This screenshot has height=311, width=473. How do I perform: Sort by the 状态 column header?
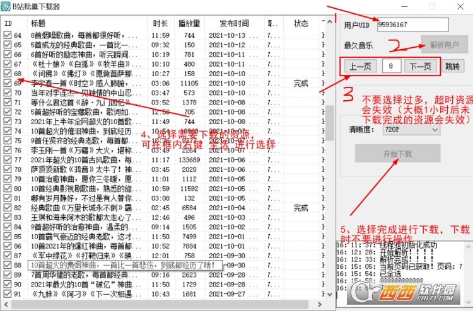301,23
